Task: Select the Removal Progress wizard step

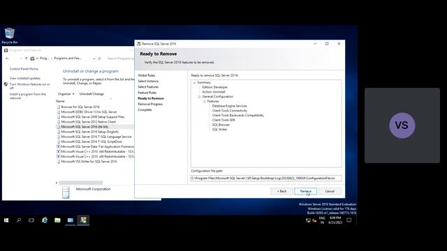Action: (150, 104)
